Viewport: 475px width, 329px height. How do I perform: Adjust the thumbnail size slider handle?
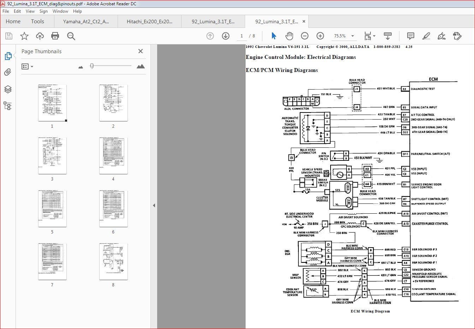pyautogui.click(x=92, y=66)
